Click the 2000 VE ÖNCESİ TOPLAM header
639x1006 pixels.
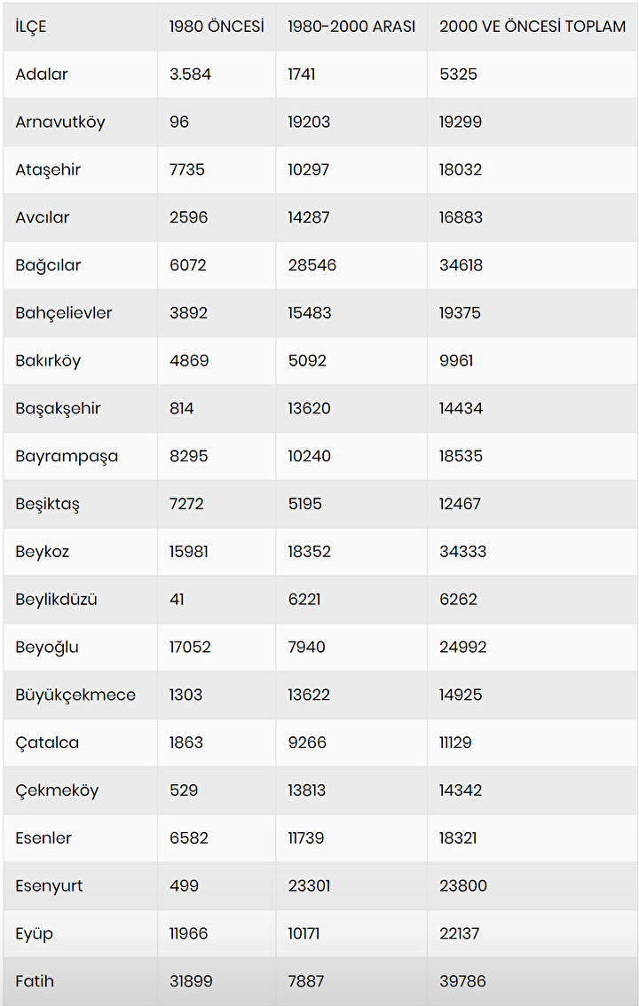coord(532,27)
